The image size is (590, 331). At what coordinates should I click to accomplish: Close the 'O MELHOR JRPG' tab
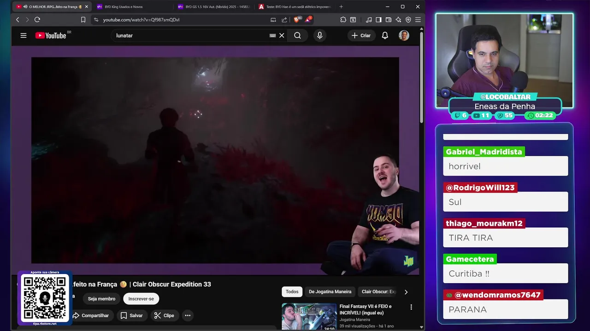pyautogui.click(x=86, y=7)
